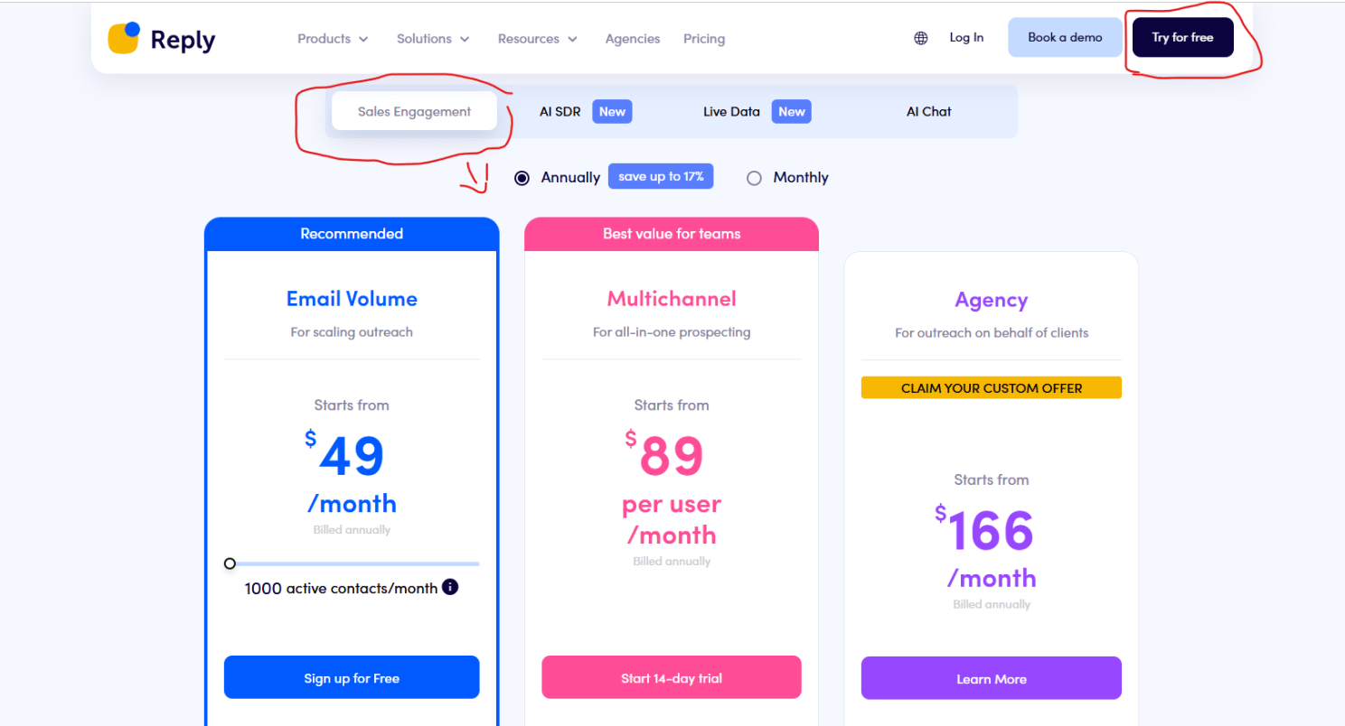Open the Pricing nav link
This screenshot has width=1345, height=726.
[x=703, y=39]
